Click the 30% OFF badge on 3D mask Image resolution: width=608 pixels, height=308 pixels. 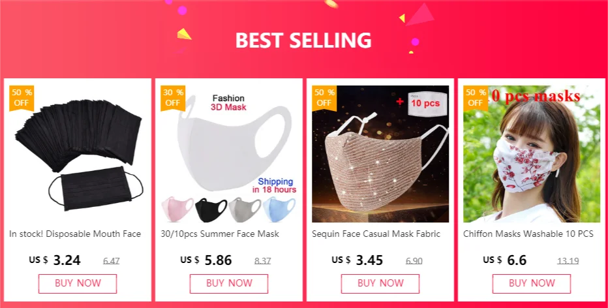coord(173,98)
